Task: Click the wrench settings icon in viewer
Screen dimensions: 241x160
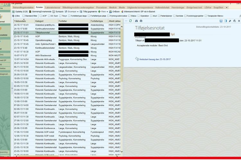Action: pyautogui.click(x=230, y=21)
